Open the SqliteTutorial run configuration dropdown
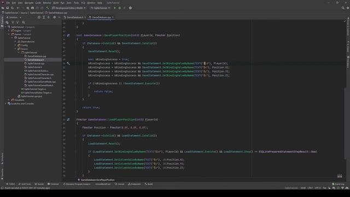 click(101, 8)
